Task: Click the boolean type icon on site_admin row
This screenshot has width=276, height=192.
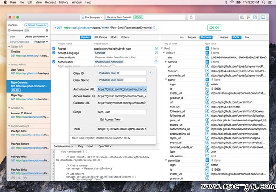Action: tap(207, 156)
